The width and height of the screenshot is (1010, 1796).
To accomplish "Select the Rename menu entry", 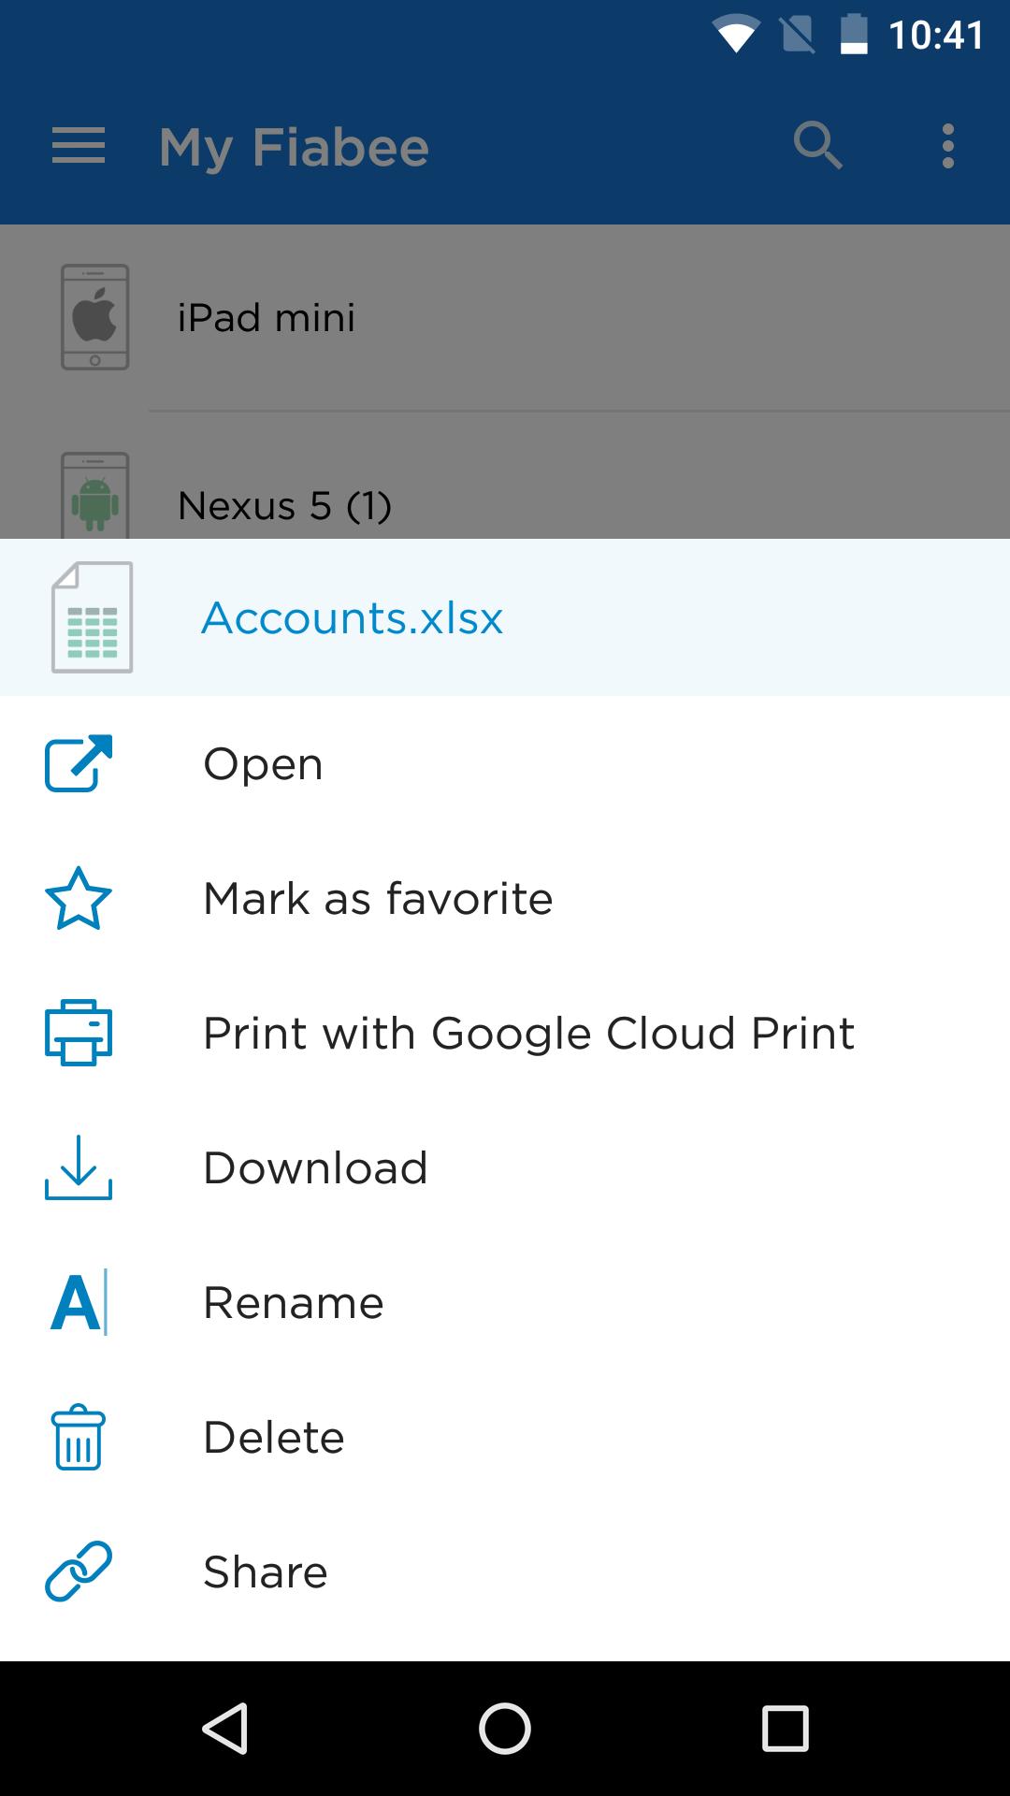I will click(294, 1303).
